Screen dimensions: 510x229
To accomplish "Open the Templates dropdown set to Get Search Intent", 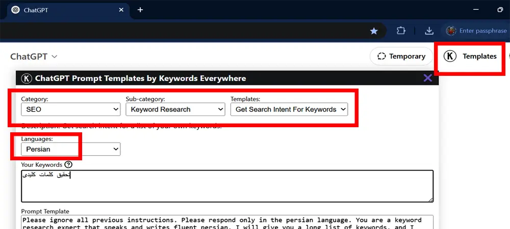I will coord(289,109).
